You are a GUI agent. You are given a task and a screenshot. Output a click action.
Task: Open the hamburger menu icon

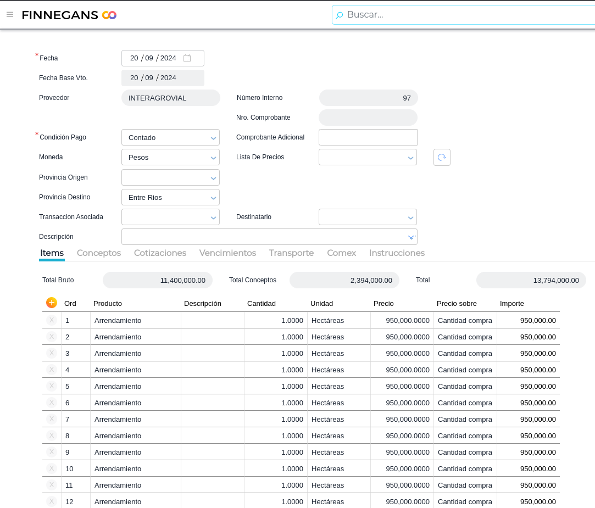click(x=10, y=15)
